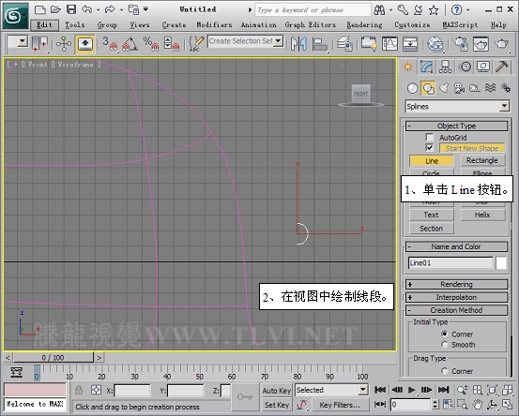Click the binoculars search icon
This screenshot has height=416, width=519.
379,10
